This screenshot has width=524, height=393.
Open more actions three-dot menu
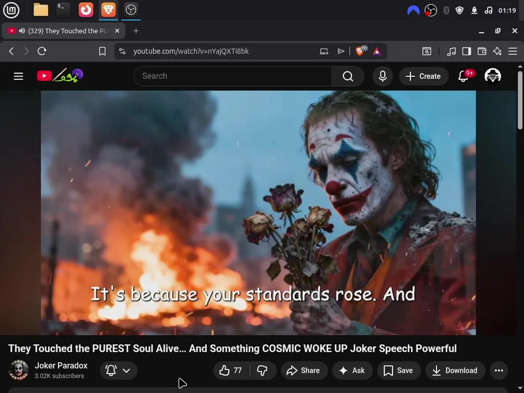(x=499, y=370)
